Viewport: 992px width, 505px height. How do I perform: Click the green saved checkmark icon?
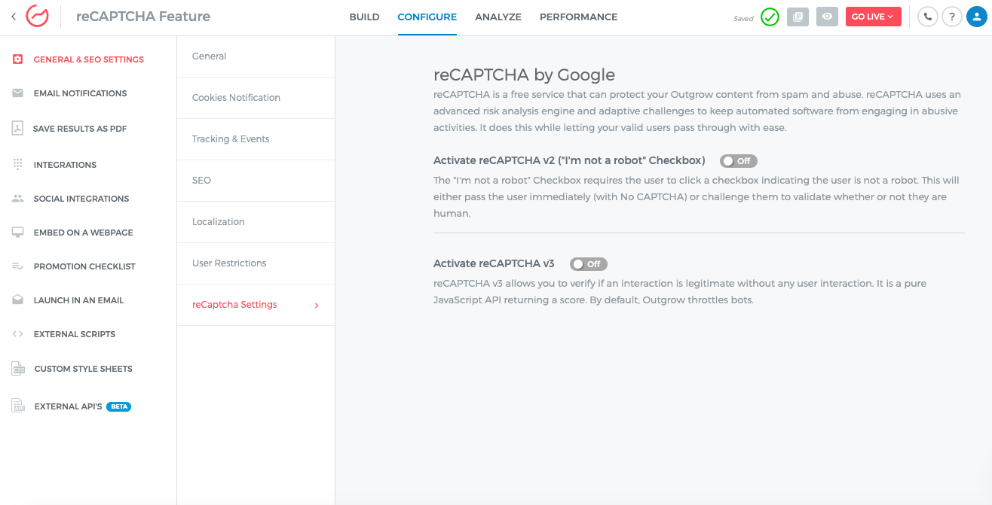770,17
